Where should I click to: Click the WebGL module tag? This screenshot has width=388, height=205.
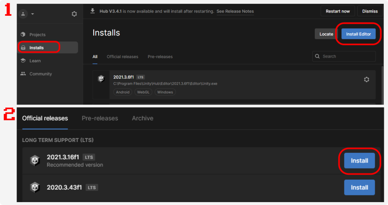point(143,92)
